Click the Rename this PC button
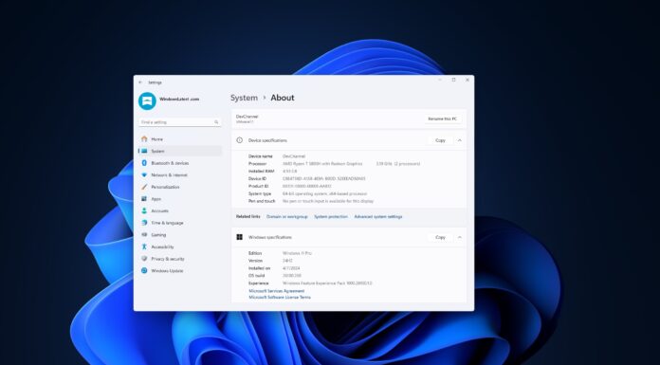This screenshot has width=660, height=365. [443, 119]
